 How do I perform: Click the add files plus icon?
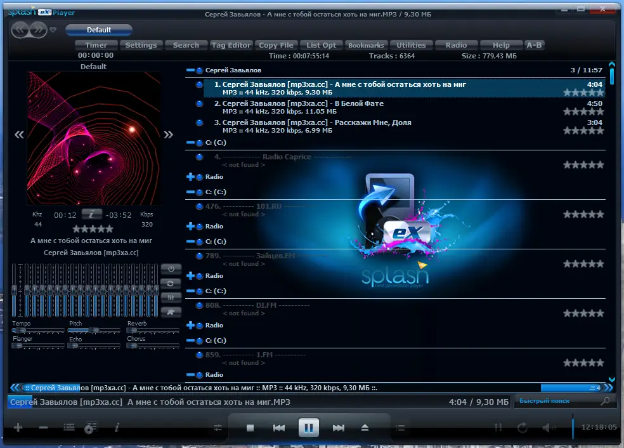tap(18, 428)
